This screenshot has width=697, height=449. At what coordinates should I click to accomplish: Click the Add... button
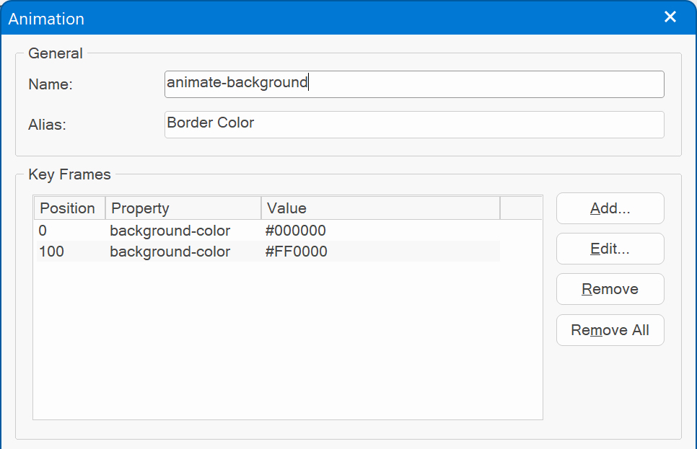[x=610, y=208]
